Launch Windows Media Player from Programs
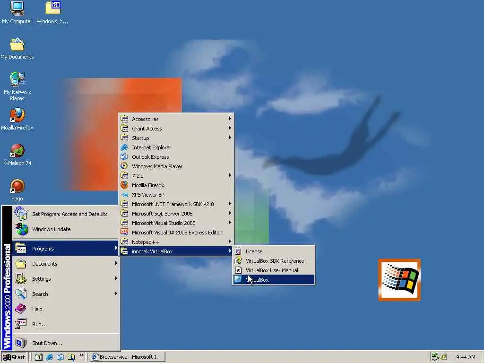The image size is (484, 363). pos(176,166)
